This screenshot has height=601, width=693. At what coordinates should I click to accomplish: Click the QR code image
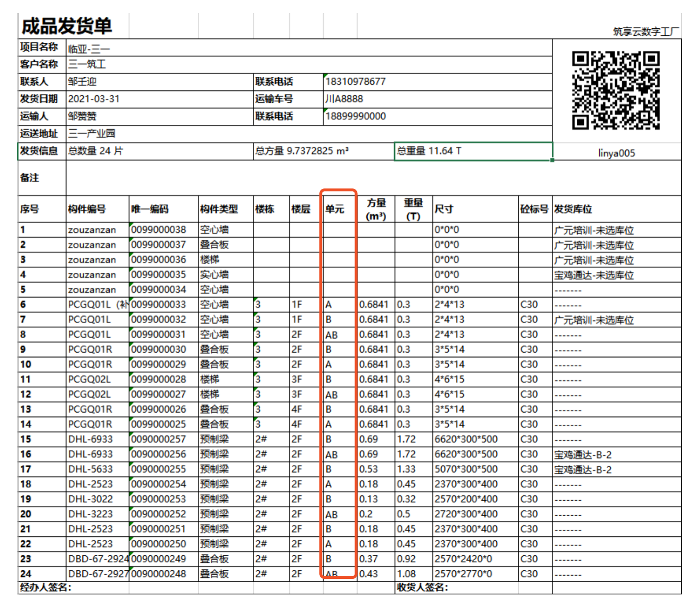(x=616, y=90)
